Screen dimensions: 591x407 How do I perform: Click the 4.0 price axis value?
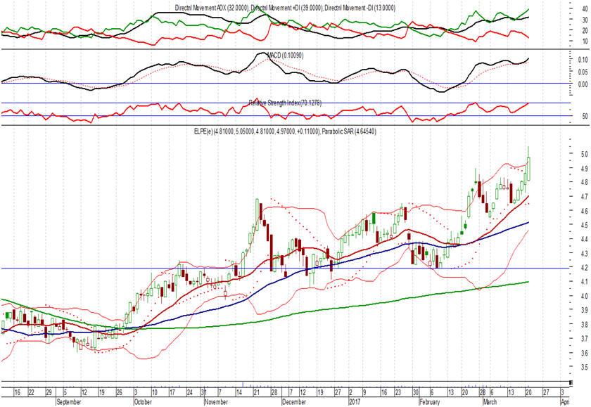tap(584, 296)
